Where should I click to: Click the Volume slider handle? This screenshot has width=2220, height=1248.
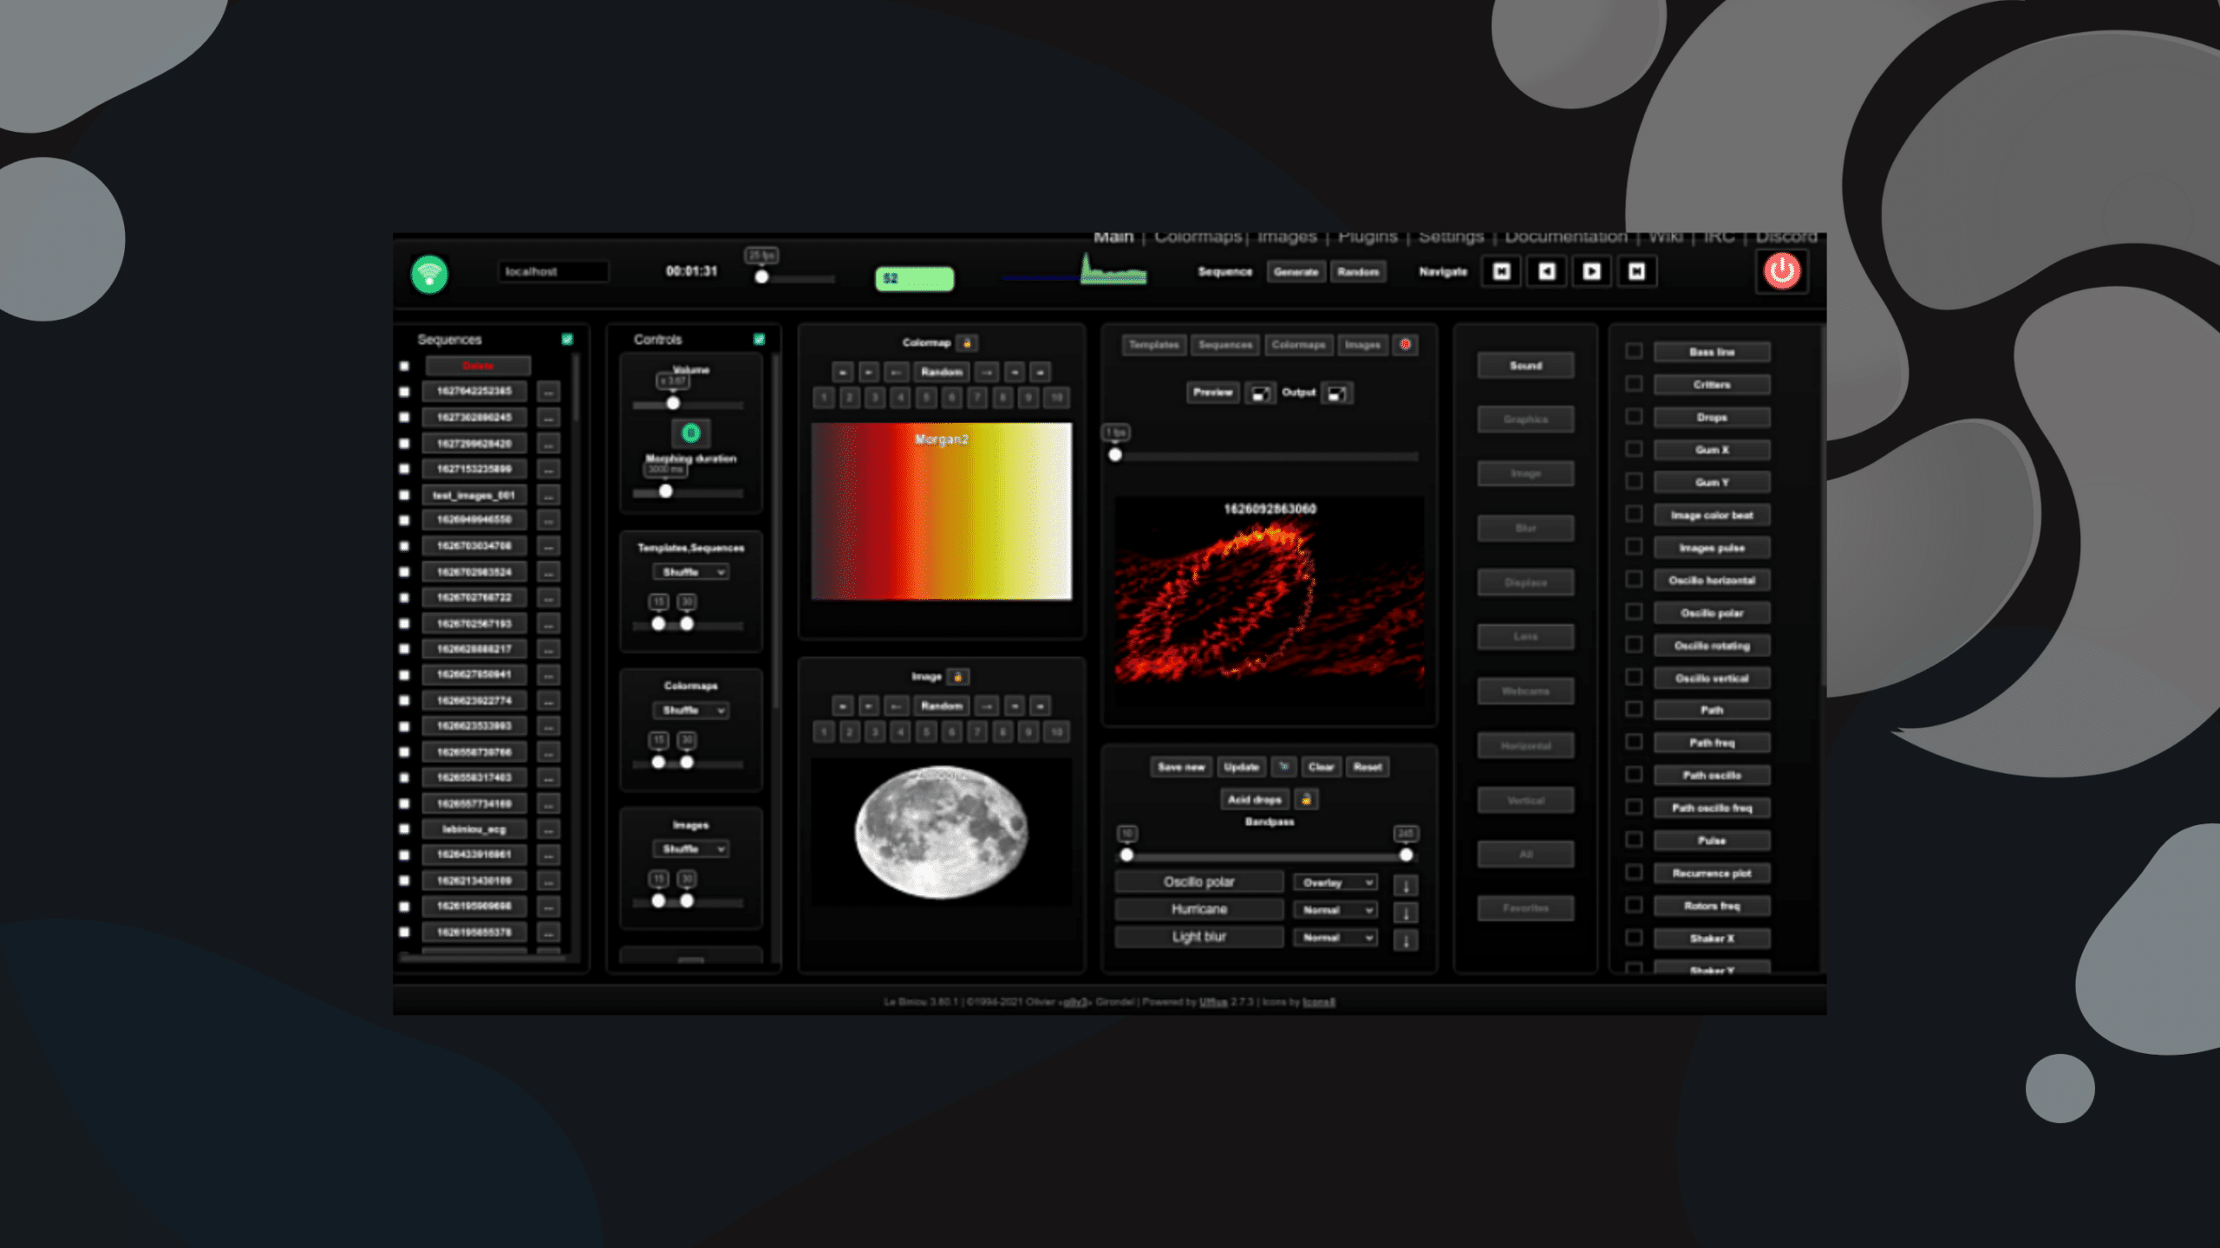tap(673, 403)
